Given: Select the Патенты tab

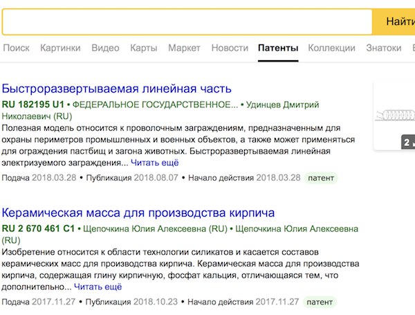Looking at the screenshot, I should point(278,48).
